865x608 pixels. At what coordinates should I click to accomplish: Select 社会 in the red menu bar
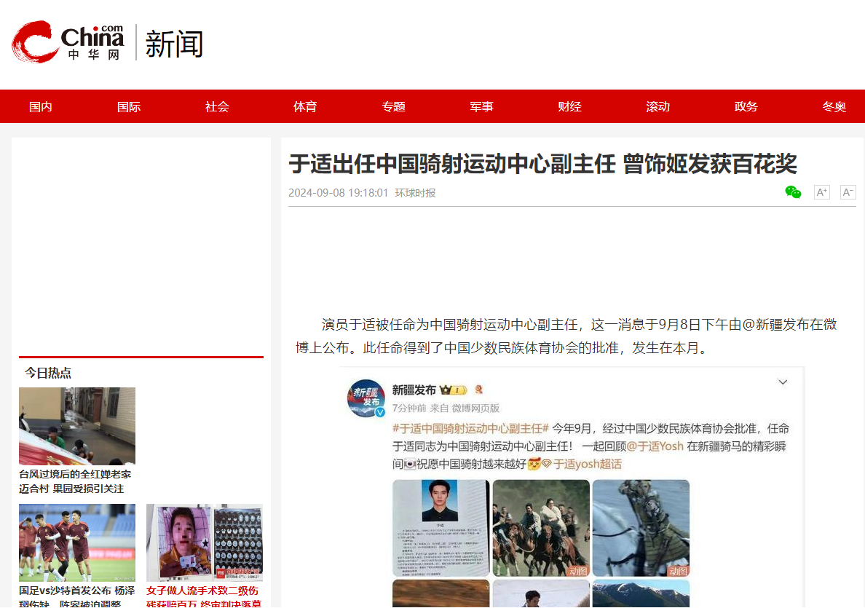click(x=217, y=106)
